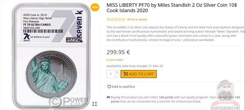This screenshot has width=245, height=110.
Task: Add the coin to cart
Action: pos(139,74)
